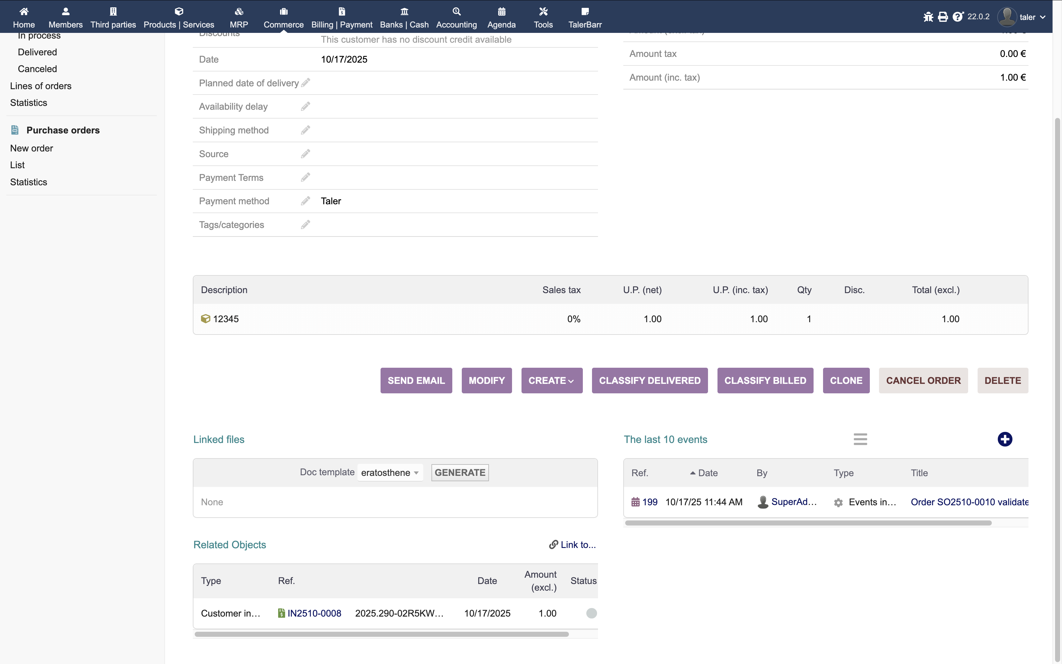
Task: Open the TalerBarr top menu
Action: pyautogui.click(x=584, y=18)
